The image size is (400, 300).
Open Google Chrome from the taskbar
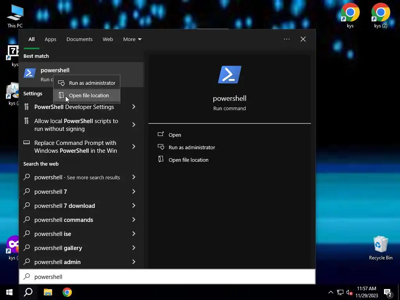(67, 292)
